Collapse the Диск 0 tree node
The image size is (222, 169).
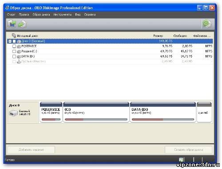click(10, 41)
